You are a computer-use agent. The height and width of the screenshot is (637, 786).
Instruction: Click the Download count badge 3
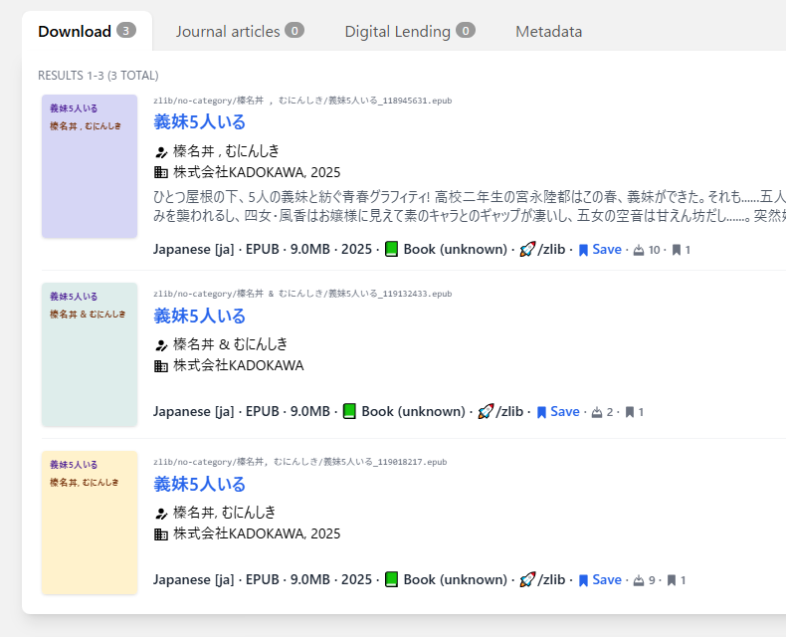coord(126,31)
